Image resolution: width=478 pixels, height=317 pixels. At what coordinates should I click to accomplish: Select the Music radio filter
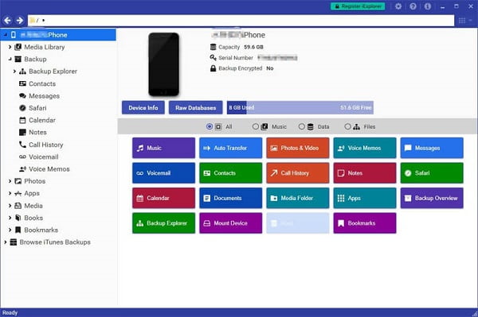pos(256,126)
